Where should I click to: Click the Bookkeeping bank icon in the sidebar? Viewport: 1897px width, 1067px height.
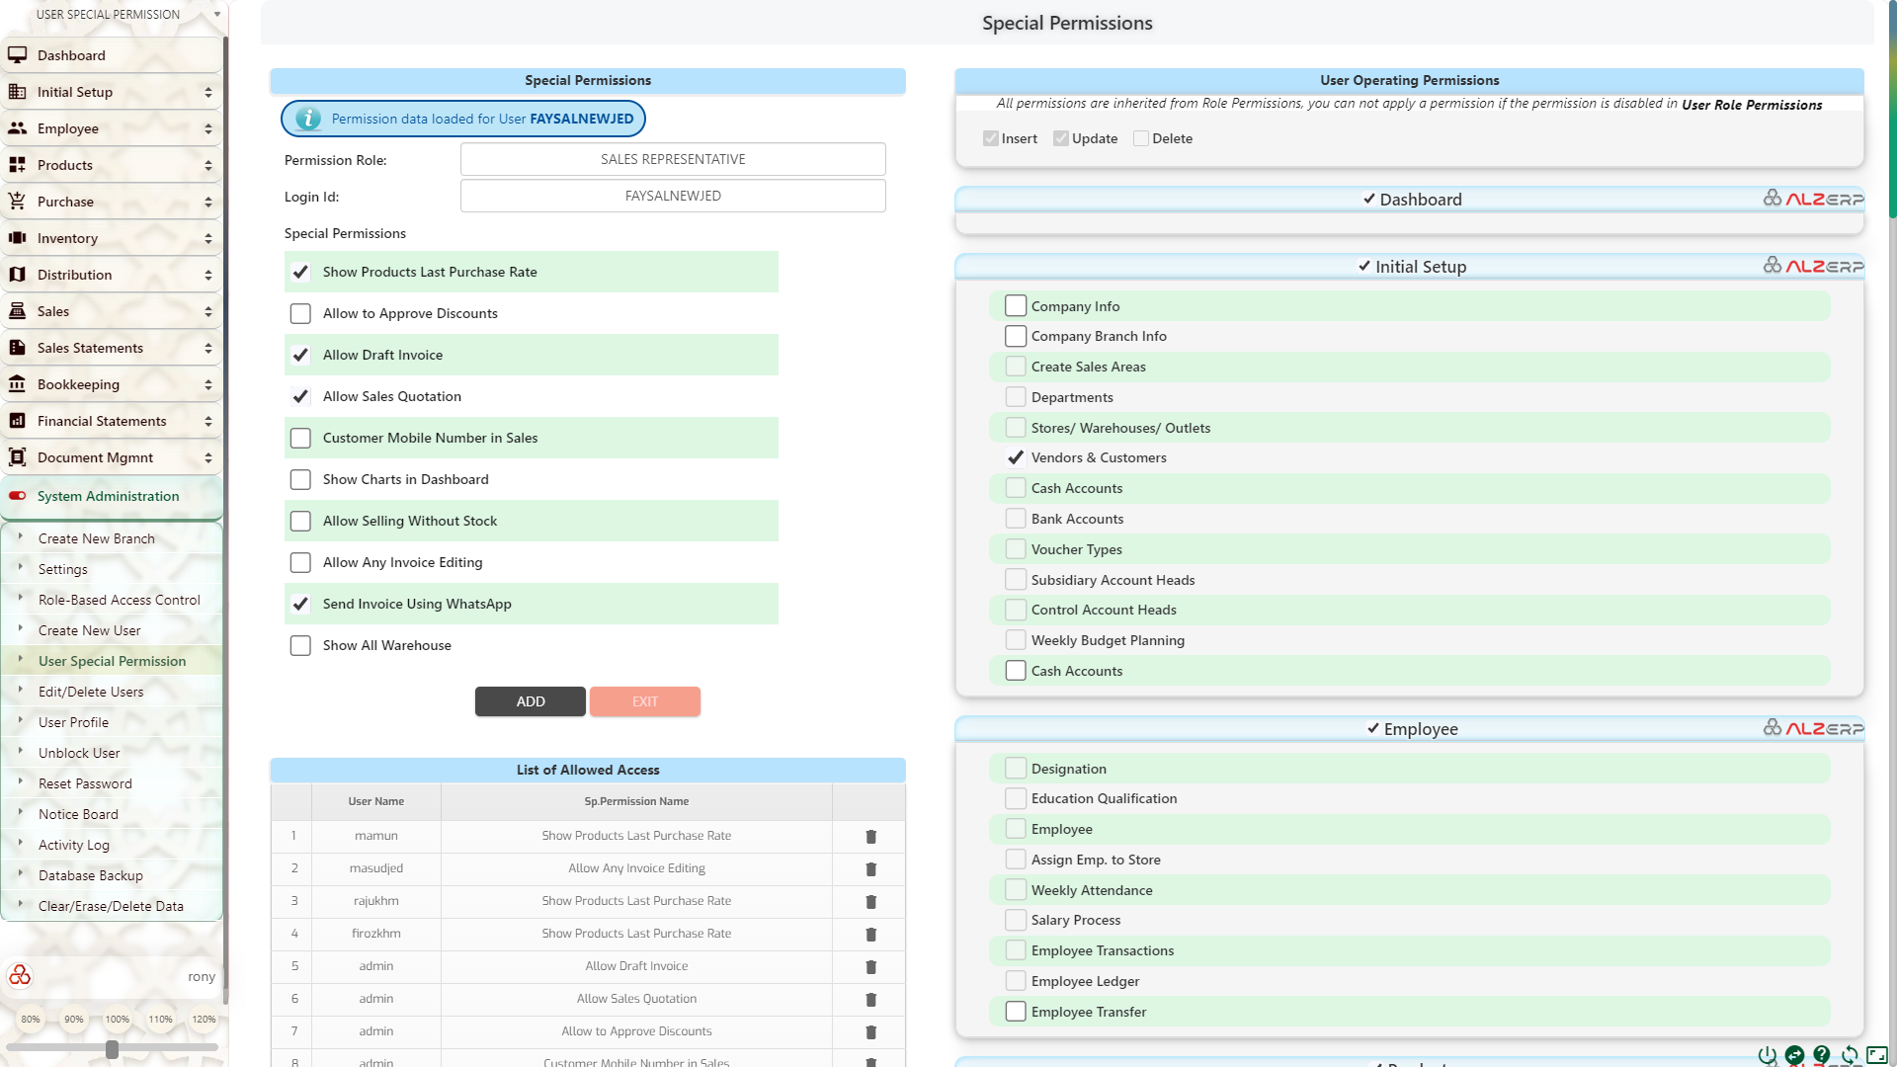coord(18,384)
